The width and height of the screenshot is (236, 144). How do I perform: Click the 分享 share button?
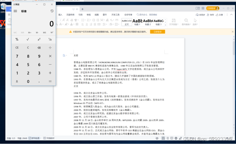[219, 15]
